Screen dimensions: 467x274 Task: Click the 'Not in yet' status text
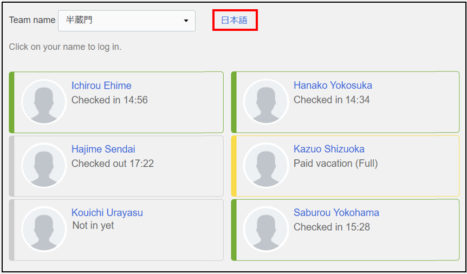point(93,225)
